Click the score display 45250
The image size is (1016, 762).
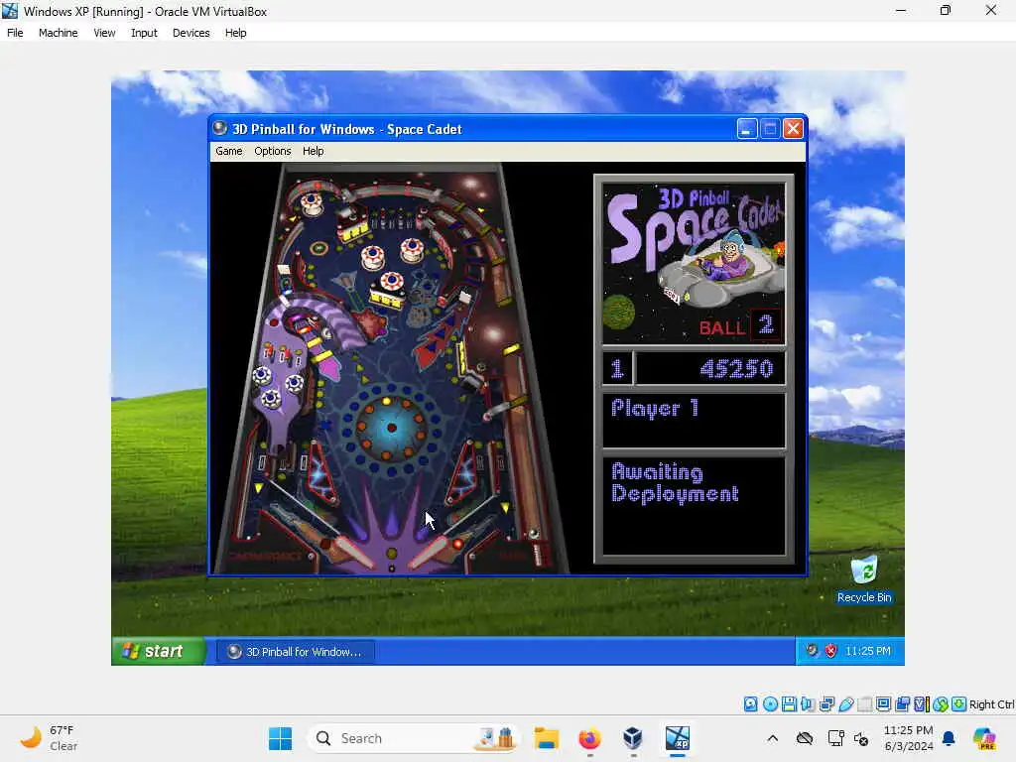(736, 369)
